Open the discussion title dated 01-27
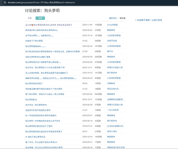Viewport: 178px width, 149px height. (x=38, y=110)
